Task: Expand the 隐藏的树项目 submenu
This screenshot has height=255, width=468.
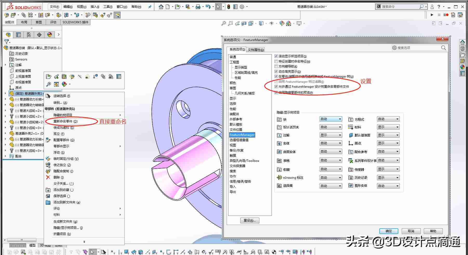Action: coord(120,115)
